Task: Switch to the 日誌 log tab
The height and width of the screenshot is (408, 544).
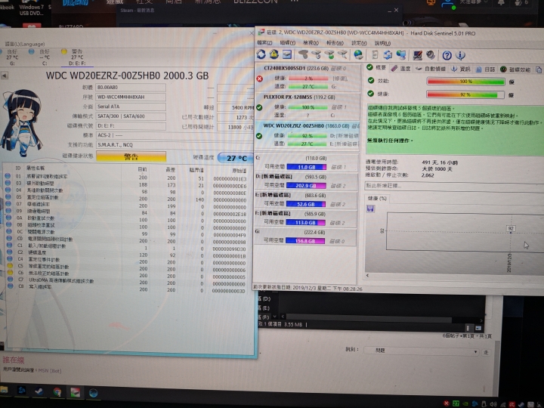Action: coord(486,70)
